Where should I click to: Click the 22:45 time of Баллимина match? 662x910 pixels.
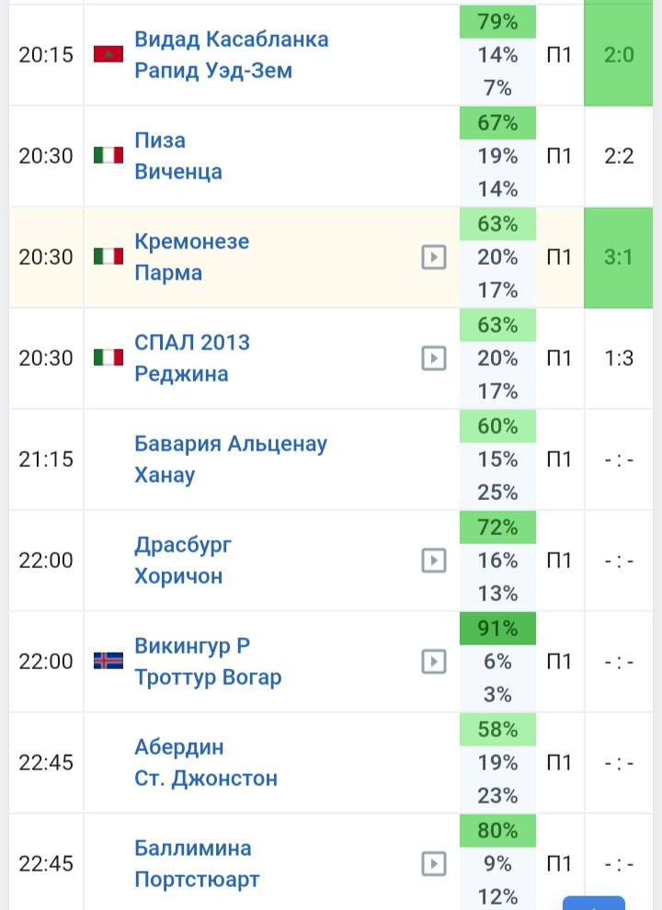[x=46, y=864]
